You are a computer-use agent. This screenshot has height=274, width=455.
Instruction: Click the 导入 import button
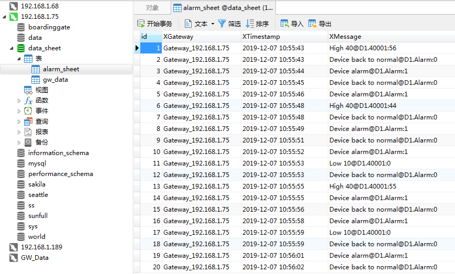click(292, 24)
